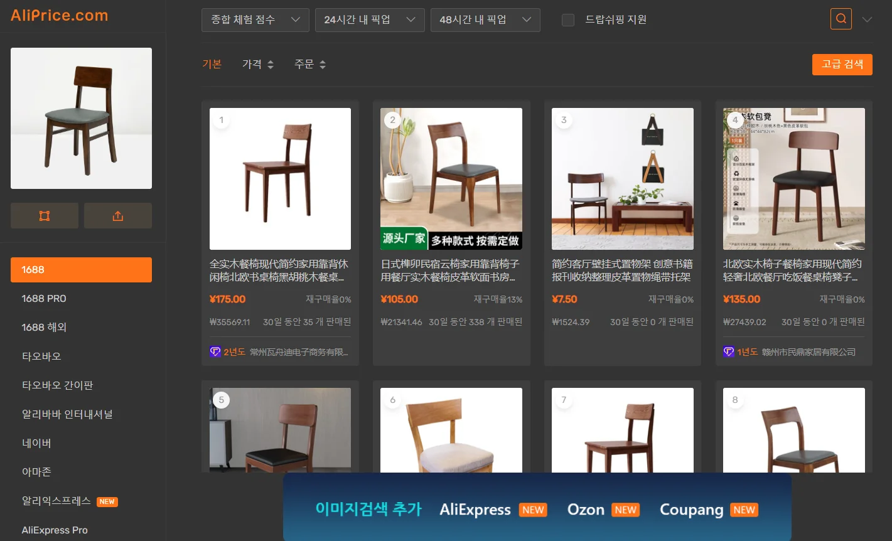This screenshot has height=541, width=892.
Task: Click the 30일 동안 35 개 판매된 text
Action: tap(307, 322)
